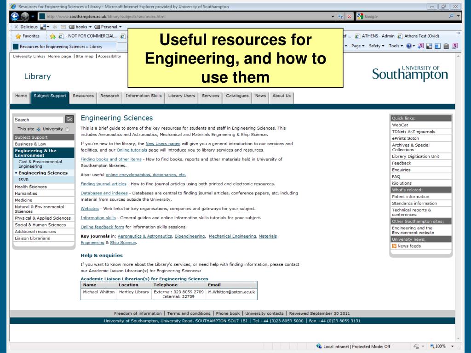Click the Help question mark icon
Viewport: 471px width, 353px height.
pyautogui.click(x=409, y=46)
